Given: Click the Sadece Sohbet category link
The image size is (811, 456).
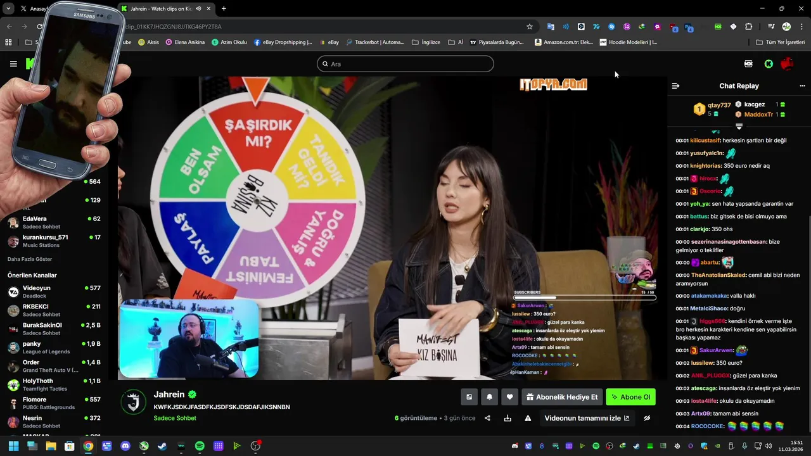Looking at the screenshot, I should pyautogui.click(x=175, y=418).
